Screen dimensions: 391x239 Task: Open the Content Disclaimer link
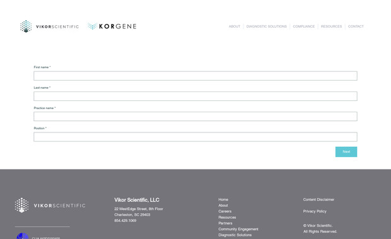318,200
